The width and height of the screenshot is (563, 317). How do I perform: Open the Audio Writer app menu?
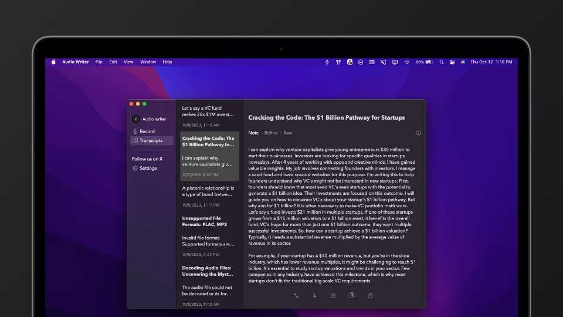pos(76,62)
